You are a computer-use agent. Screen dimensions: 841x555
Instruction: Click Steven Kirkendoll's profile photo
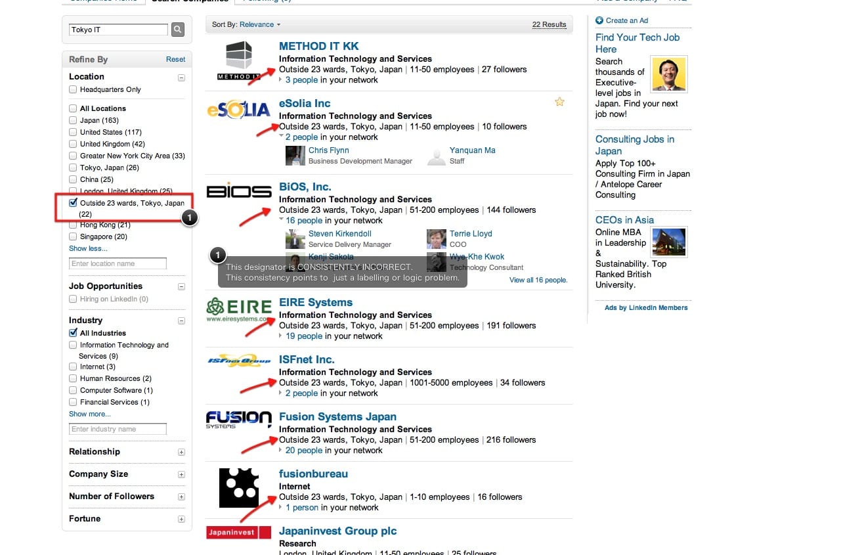295,238
